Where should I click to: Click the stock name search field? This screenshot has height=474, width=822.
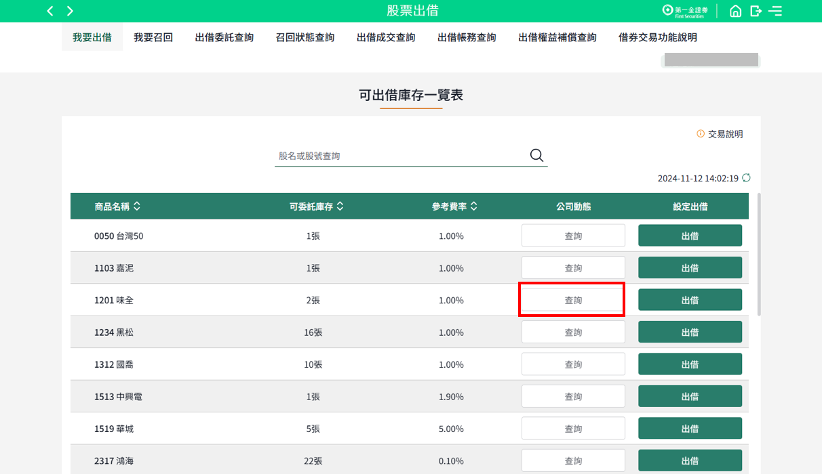pos(400,156)
